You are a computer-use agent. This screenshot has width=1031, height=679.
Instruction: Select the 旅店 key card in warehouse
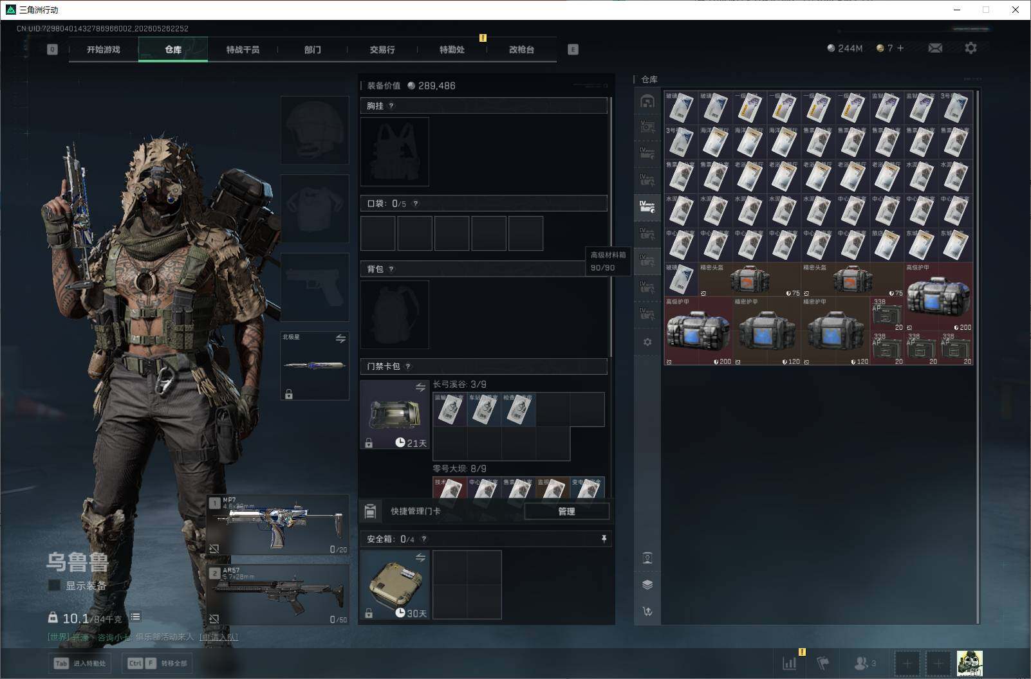(x=887, y=245)
